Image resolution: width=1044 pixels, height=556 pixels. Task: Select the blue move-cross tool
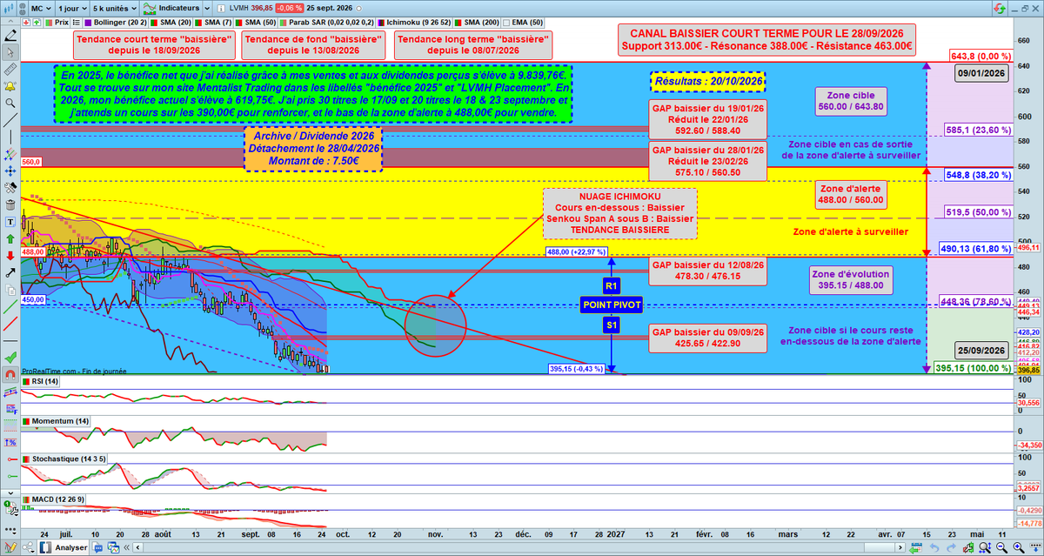point(12,171)
